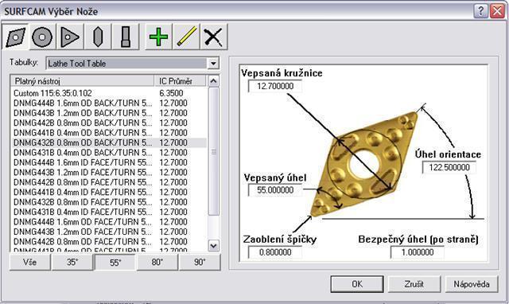Confirm selection with OK button
Screen dimensions: 509x304
click(x=357, y=284)
